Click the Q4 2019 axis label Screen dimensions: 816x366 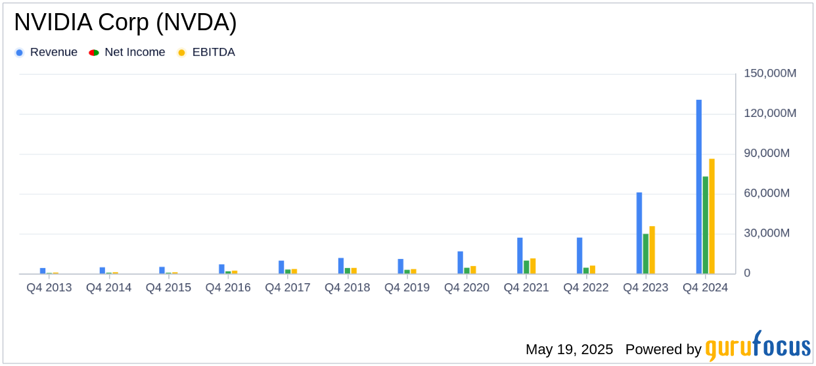tap(407, 288)
